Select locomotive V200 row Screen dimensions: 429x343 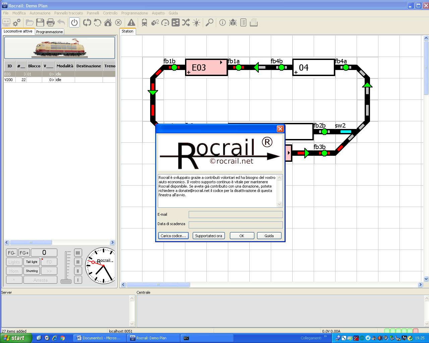(60, 80)
